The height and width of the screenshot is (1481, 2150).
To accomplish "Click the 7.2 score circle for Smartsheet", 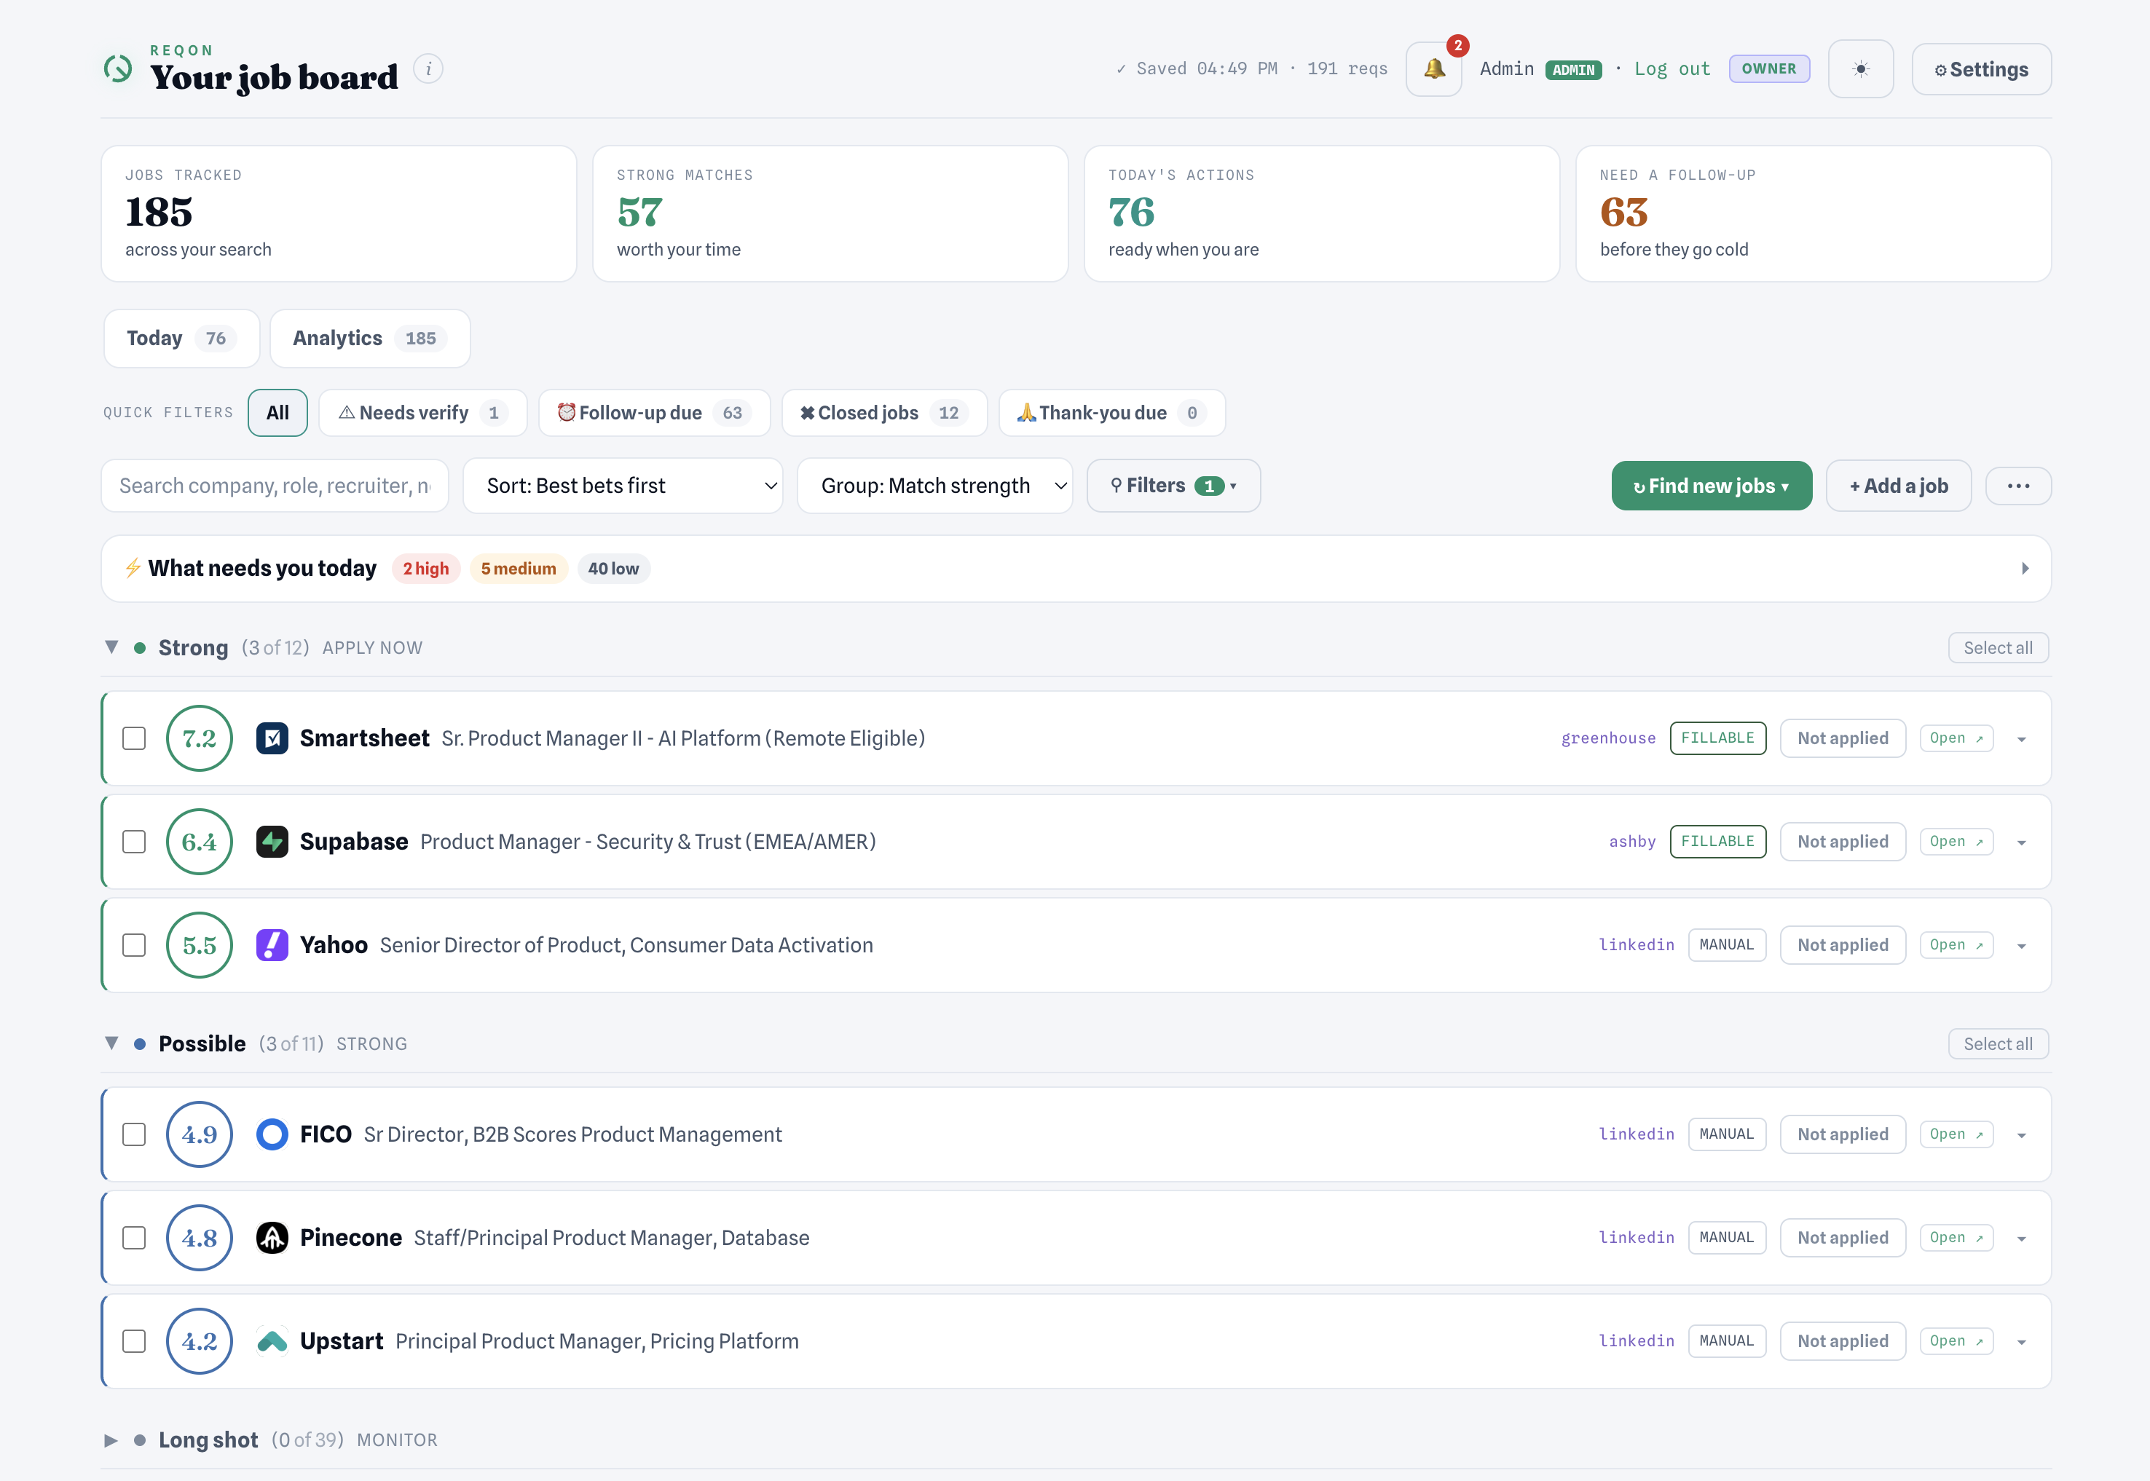I will pyautogui.click(x=200, y=738).
